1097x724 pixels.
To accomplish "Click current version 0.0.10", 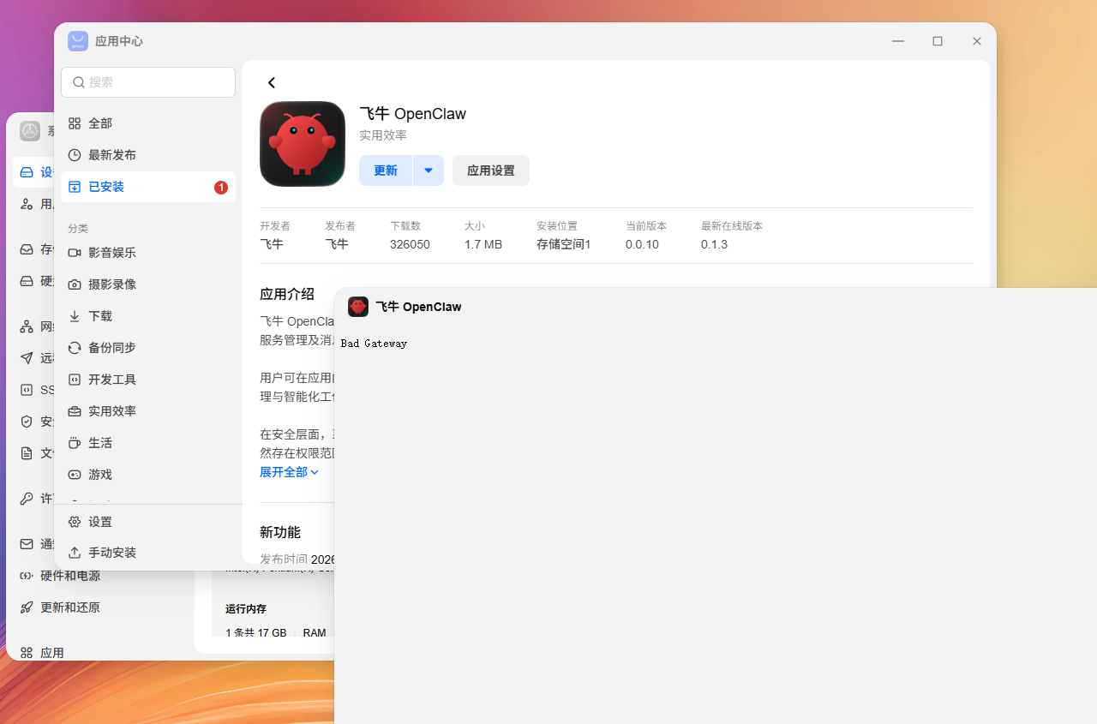I will (642, 244).
